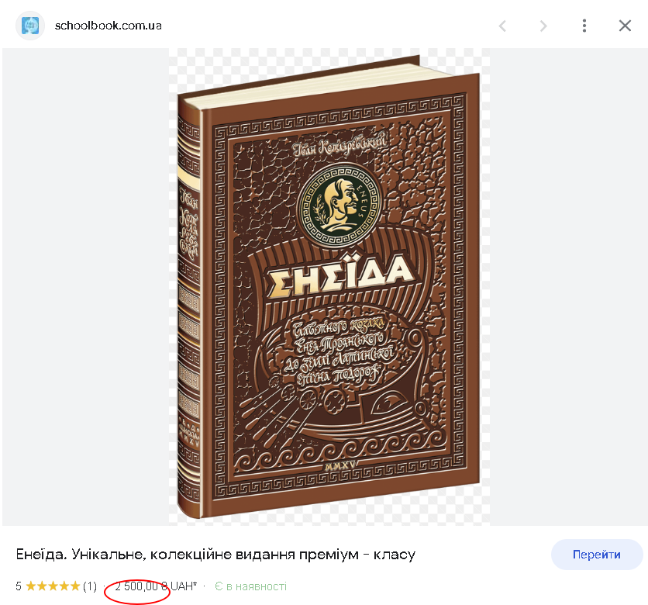
Task: Close the image preview panel
Action: coord(625,26)
